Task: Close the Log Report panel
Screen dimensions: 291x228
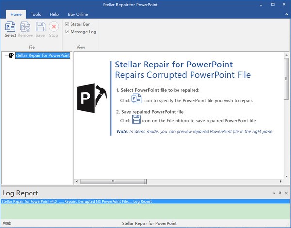Action: (x=286, y=193)
